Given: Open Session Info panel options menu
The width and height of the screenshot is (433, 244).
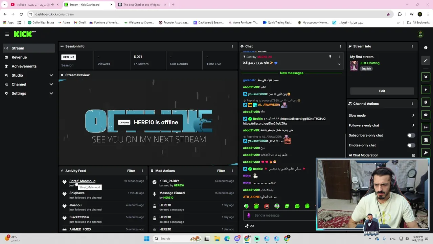Looking at the screenshot, I should pos(232,46).
